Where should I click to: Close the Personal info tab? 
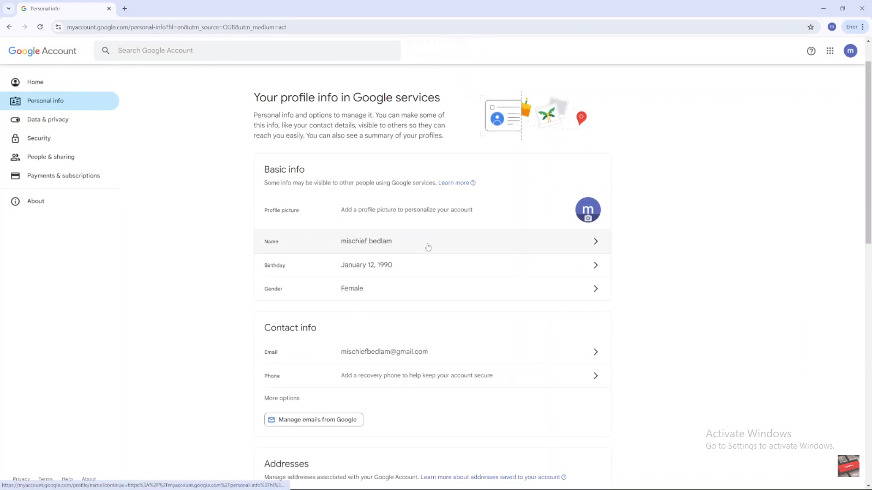[x=109, y=9]
